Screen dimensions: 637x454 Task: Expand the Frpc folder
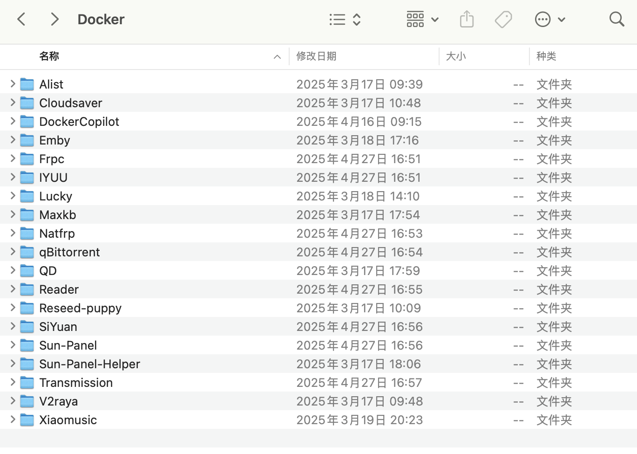point(13,158)
